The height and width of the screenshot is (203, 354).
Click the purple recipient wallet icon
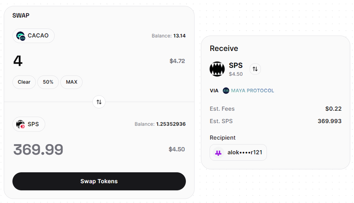pos(218,153)
